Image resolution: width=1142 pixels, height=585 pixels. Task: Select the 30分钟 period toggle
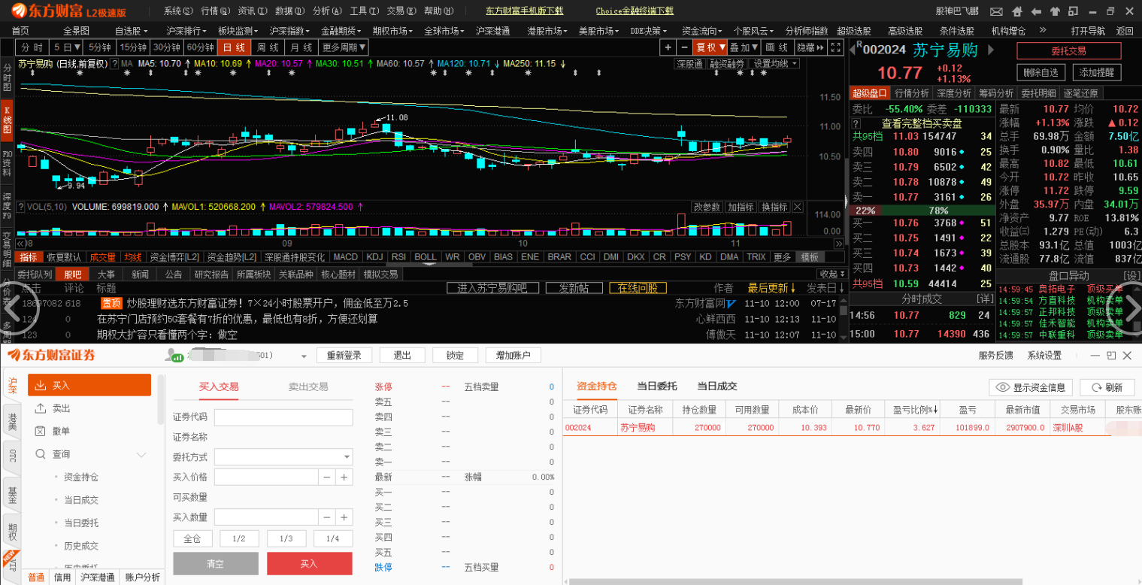pos(166,47)
